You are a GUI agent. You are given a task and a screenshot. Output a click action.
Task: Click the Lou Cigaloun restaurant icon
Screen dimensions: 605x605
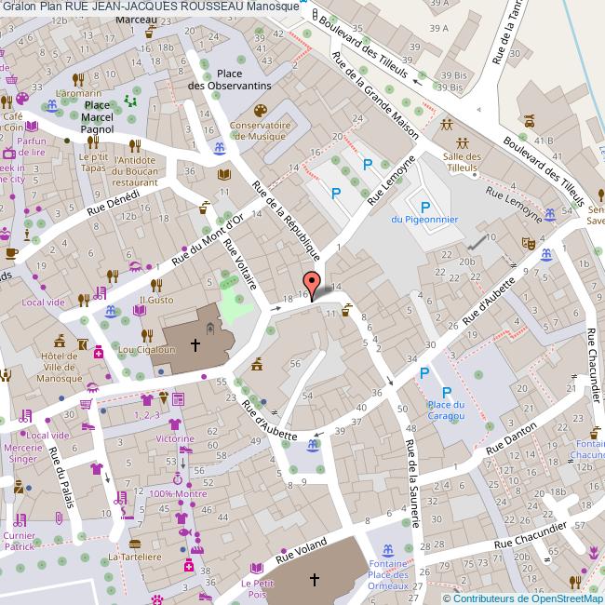[145, 335]
